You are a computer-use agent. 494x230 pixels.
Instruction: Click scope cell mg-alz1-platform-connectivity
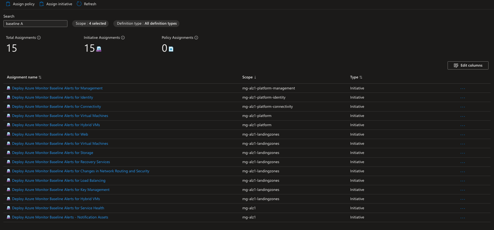click(268, 106)
